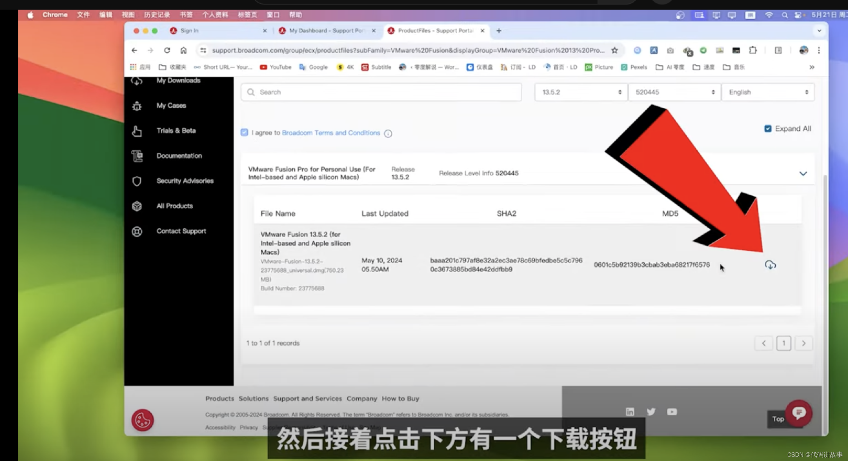Open the 帮助 menu
This screenshot has height=461, width=848.
(295, 15)
